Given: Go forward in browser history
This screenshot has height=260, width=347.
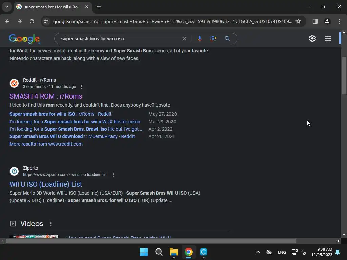Looking at the screenshot, I should (x=20, y=21).
